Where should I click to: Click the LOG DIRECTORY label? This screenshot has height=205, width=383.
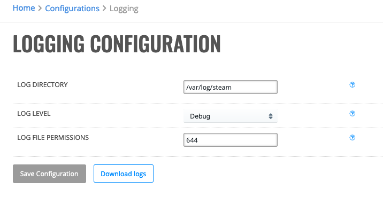(42, 84)
